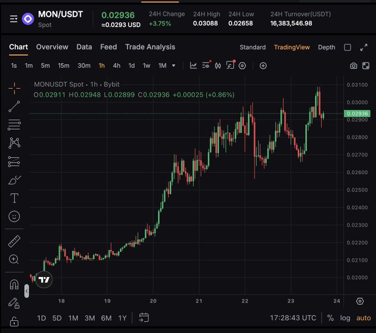Take a chart snapshot with camera icon

click(353, 65)
